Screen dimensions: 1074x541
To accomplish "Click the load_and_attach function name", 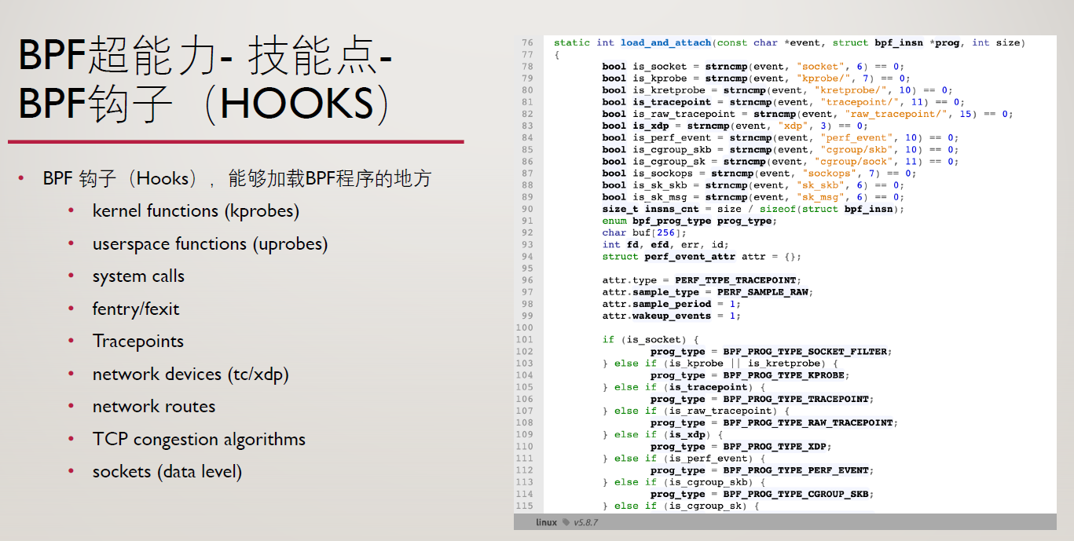I will [x=665, y=42].
